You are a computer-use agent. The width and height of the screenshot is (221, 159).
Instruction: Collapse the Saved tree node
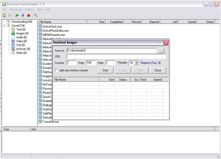tap(4, 26)
